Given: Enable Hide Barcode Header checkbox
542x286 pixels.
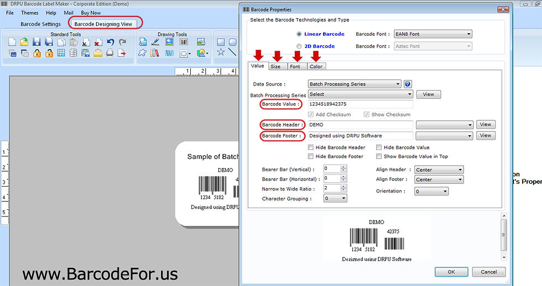Looking at the screenshot, I should (311, 147).
